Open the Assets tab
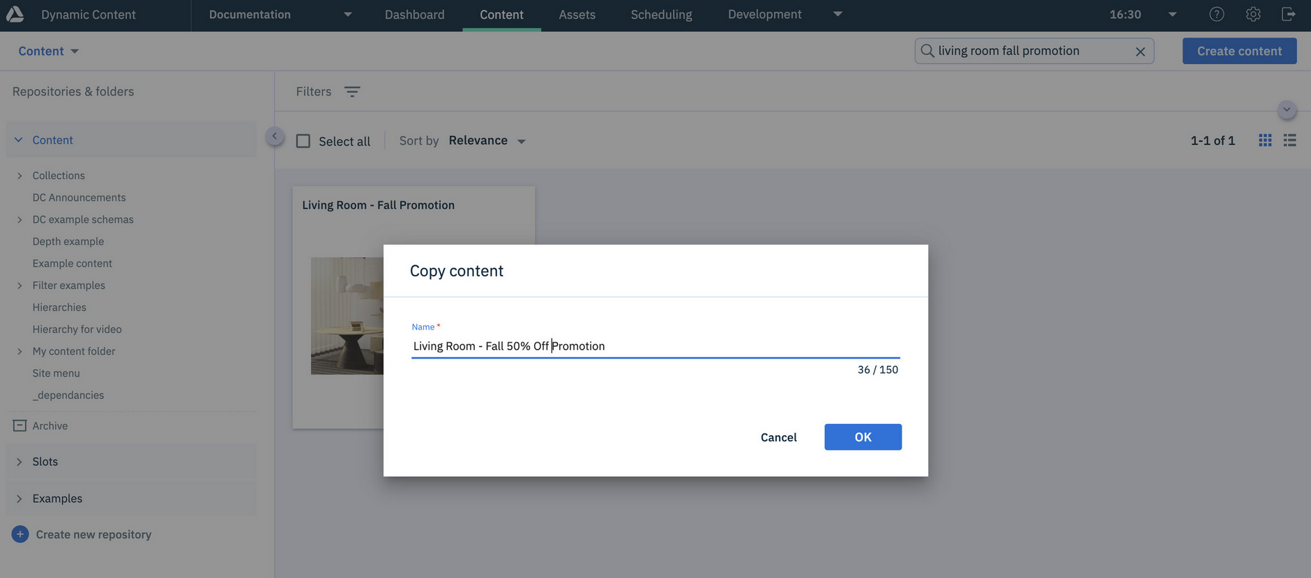This screenshot has width=1311, height=578. (577, 15)
